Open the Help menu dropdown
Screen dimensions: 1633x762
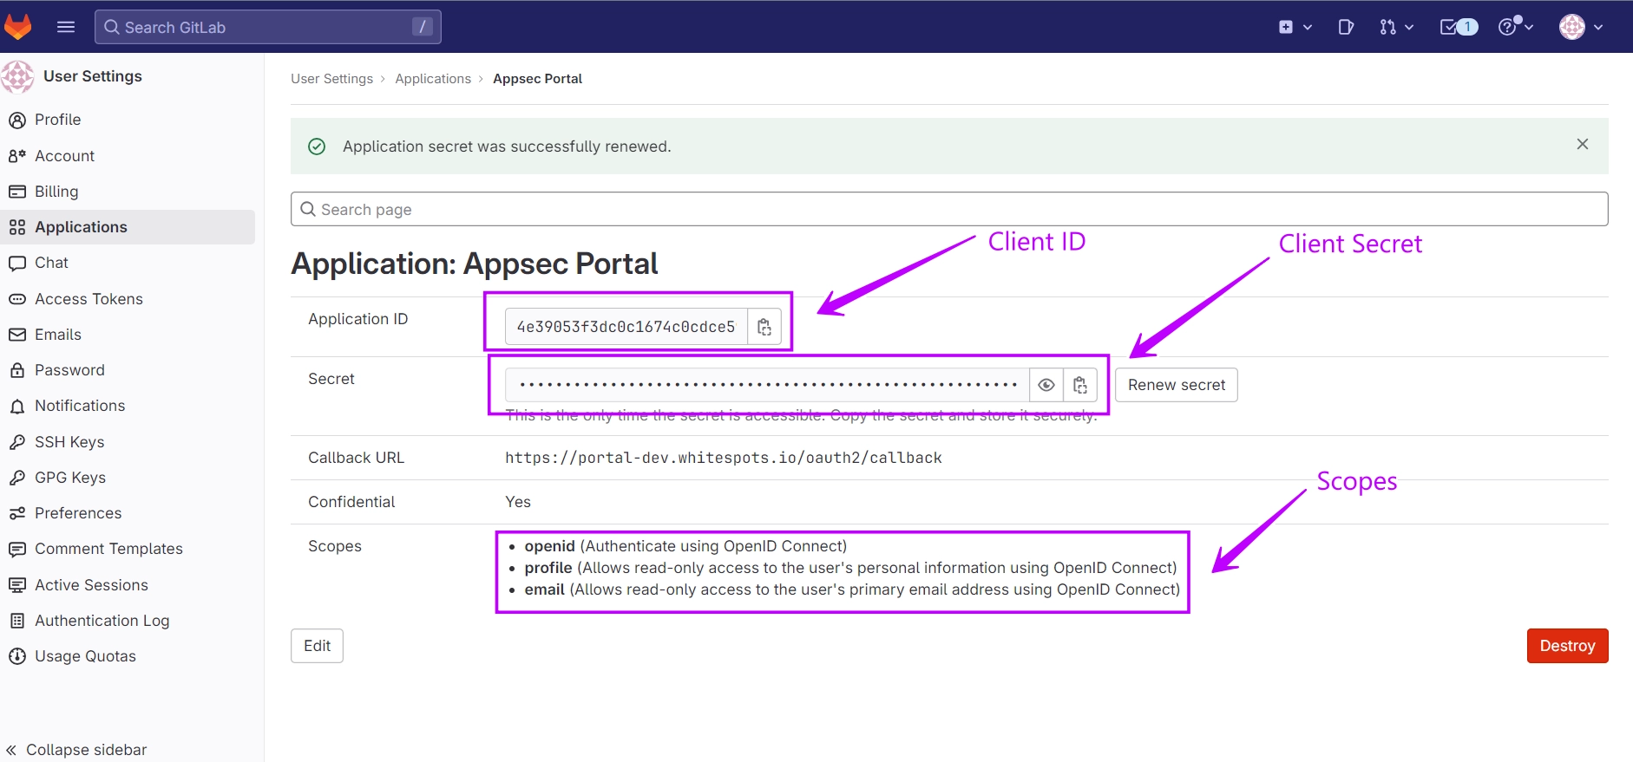(x=1516, y=27)
